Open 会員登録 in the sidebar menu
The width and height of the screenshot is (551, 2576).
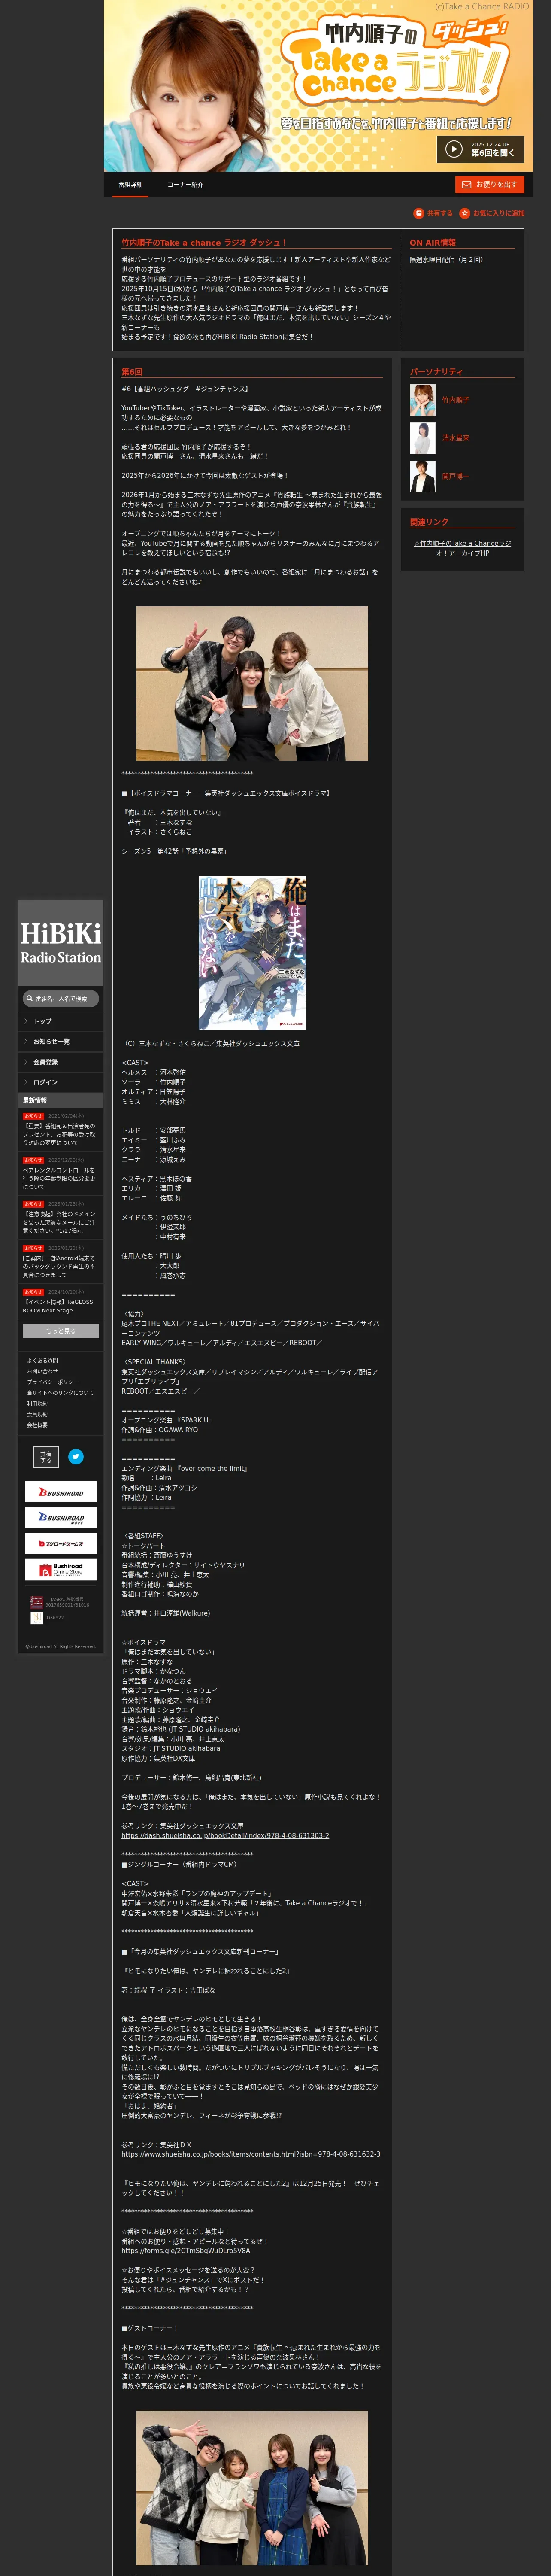coord(61,1062)
